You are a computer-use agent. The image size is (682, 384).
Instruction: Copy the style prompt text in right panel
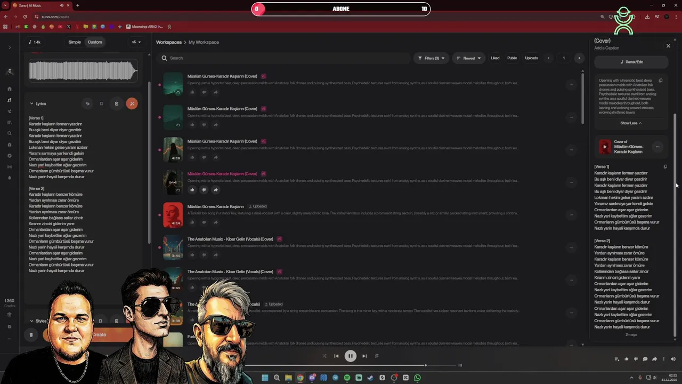[x=661, y=81]
